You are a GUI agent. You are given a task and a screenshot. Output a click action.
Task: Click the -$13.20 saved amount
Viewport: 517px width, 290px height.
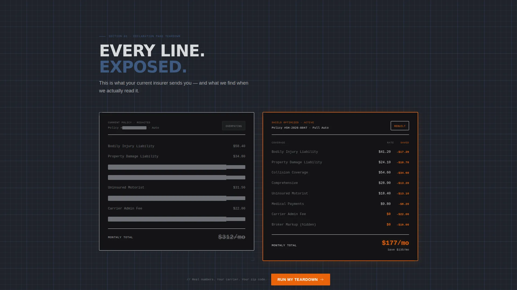click(x=403, y=183)
